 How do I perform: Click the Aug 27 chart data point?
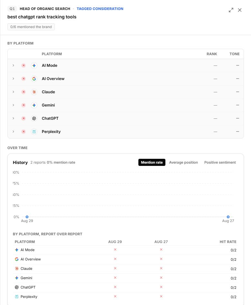[228, 217]
